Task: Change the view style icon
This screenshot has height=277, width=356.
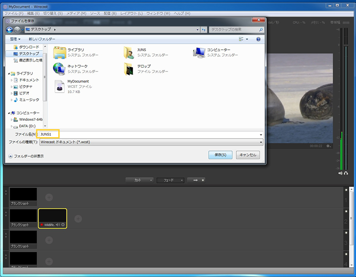Action: point(241,39)
